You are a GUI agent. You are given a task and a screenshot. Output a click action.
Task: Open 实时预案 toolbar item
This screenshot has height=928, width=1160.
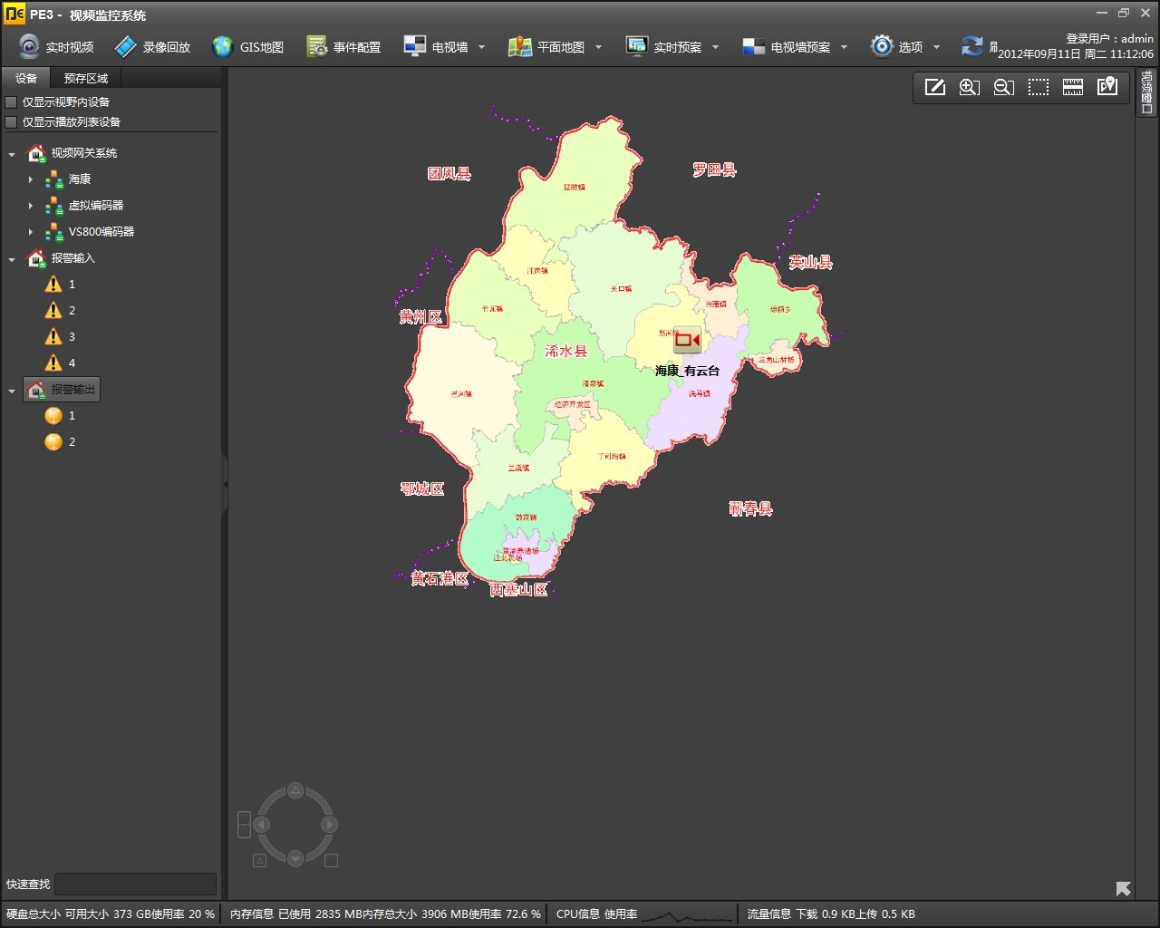(x=663, y=46)
